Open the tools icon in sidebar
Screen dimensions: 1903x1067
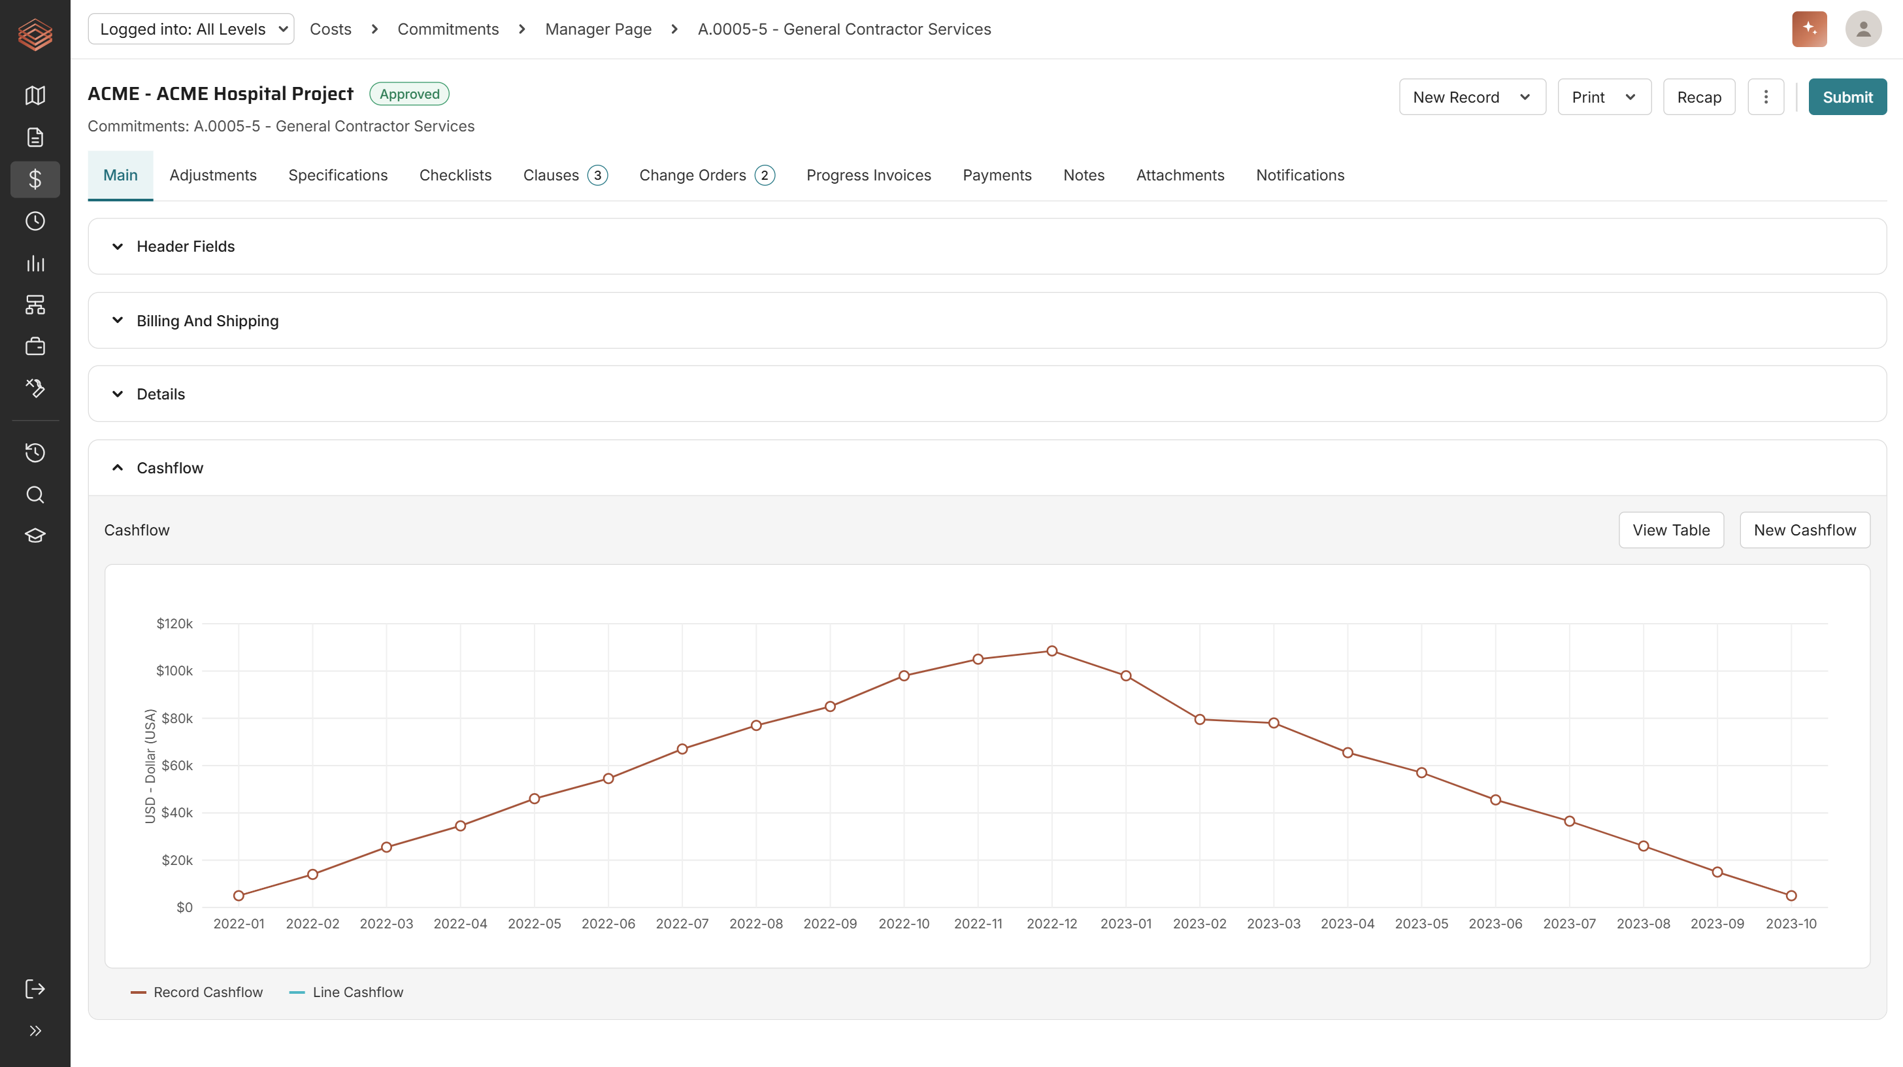point(35,388)
